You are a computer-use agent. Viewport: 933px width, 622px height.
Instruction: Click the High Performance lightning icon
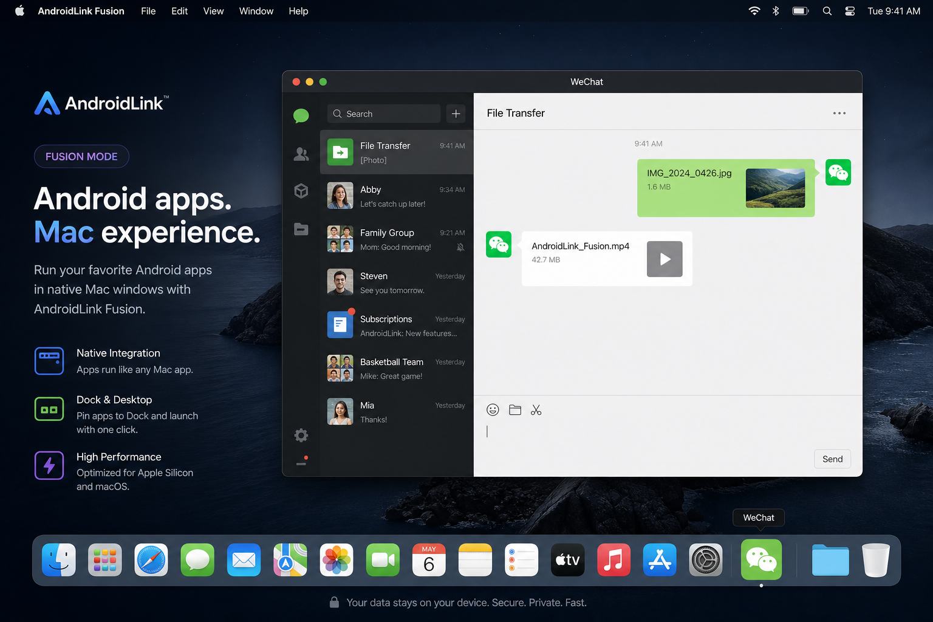point(49,465)
